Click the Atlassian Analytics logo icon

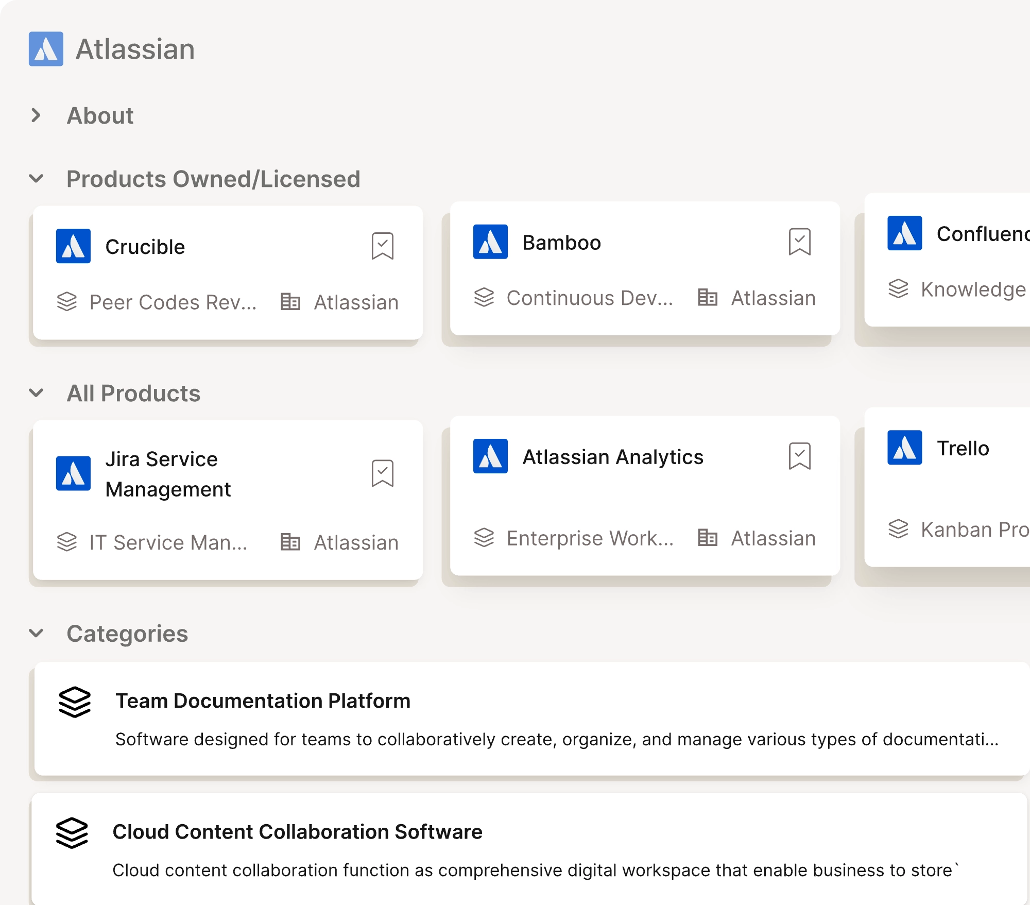pos(490,457)
